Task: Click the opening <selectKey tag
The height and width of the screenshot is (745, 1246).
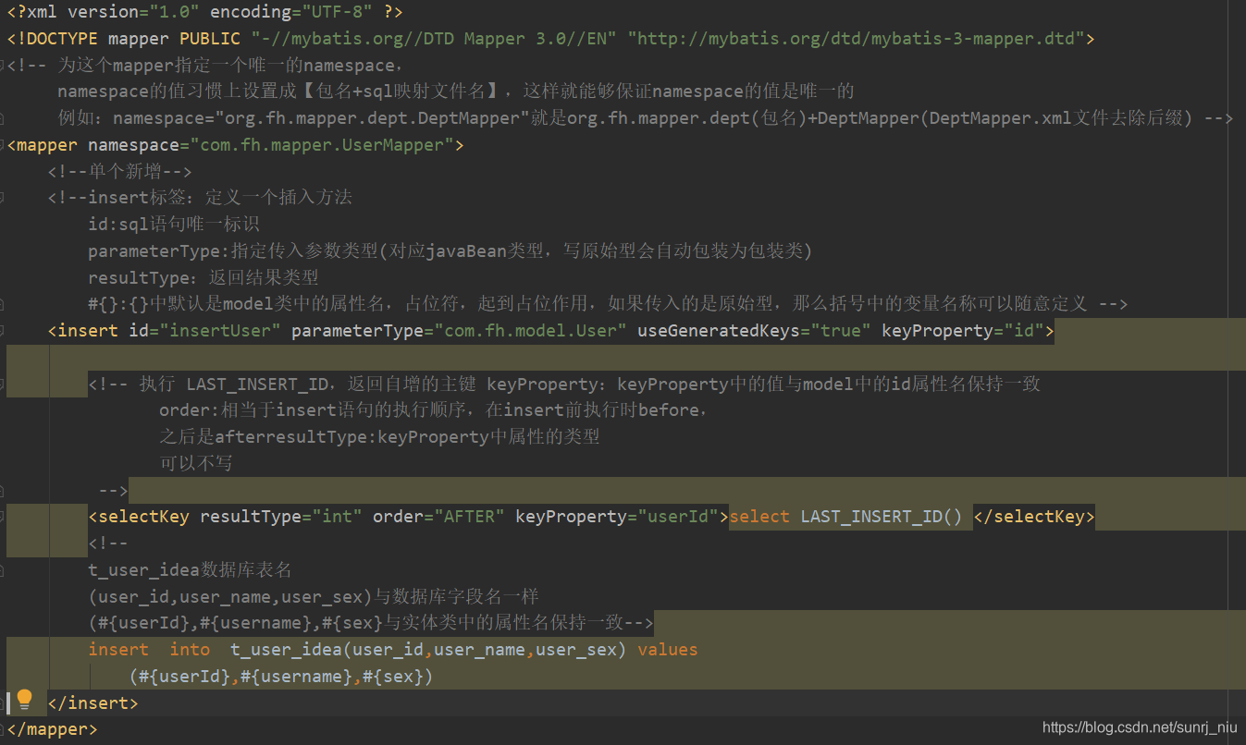Action: (139, 517)
